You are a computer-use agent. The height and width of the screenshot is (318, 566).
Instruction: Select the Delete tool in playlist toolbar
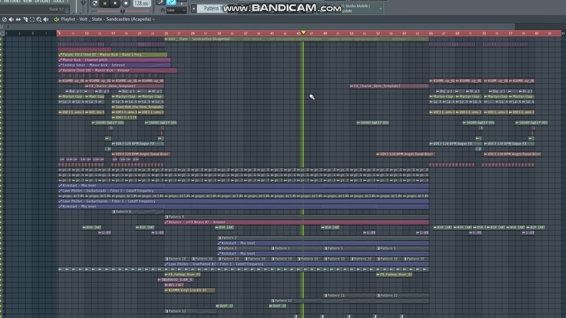(x=4, y=19)
